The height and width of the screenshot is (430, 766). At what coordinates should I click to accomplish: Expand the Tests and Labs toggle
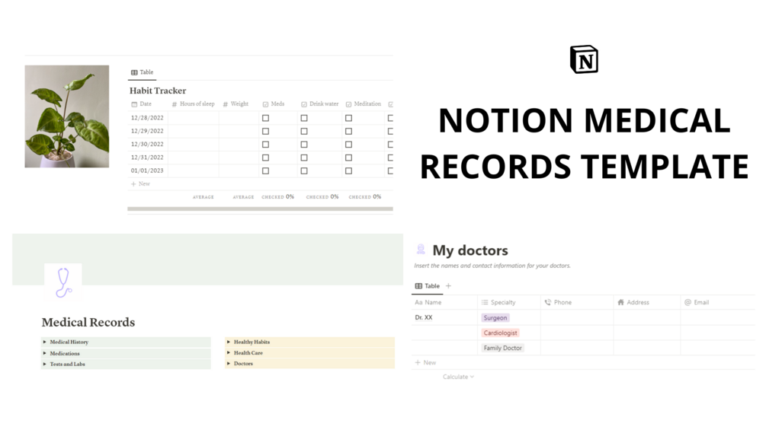pos(44,364)
